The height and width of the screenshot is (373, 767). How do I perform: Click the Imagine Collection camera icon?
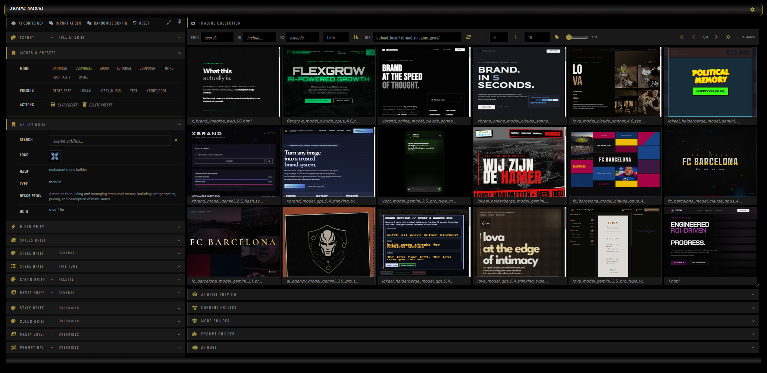coord(193,23)
